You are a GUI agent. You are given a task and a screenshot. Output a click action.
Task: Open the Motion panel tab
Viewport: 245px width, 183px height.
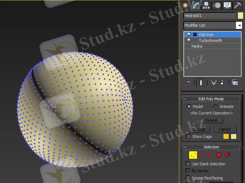click(217, 5)
